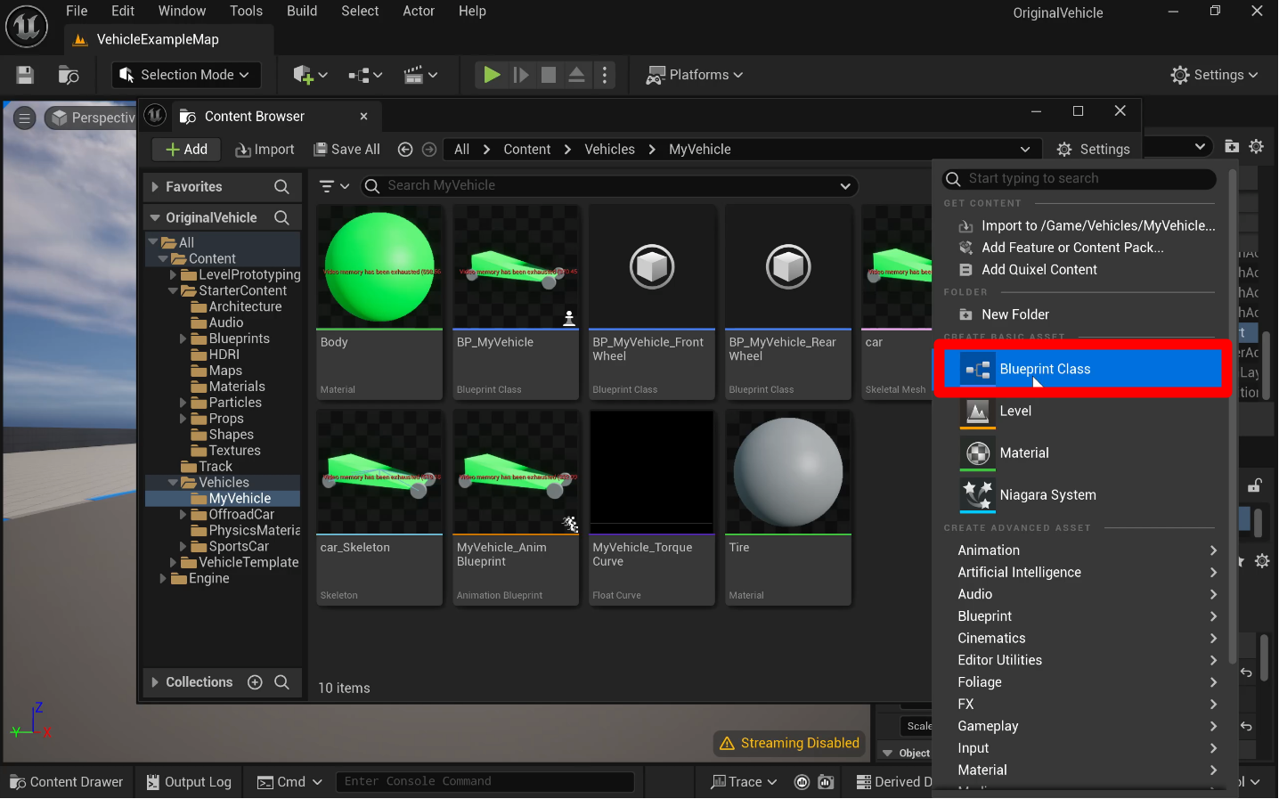1279x799 pixels.
Task: Click the Play button in toolbar
Action: (492, 75)
